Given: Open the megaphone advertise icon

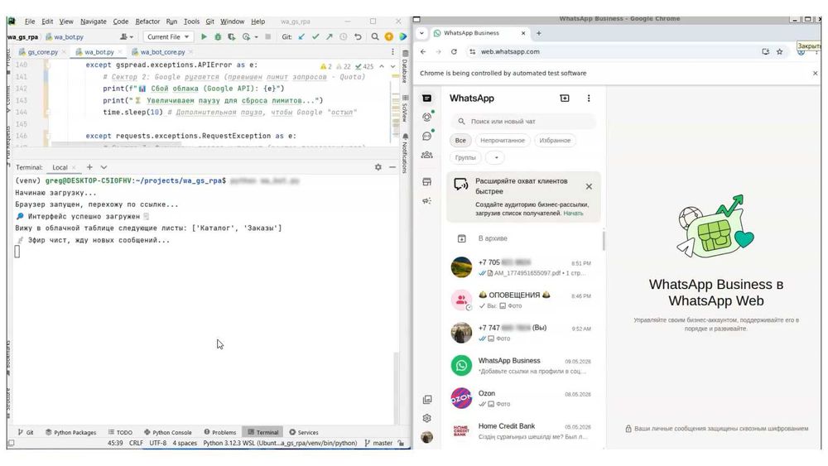Looking at the screenshot, I should point(427,201).
